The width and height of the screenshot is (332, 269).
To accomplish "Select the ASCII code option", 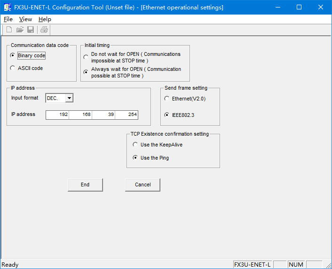I will [x=13, y=68].
